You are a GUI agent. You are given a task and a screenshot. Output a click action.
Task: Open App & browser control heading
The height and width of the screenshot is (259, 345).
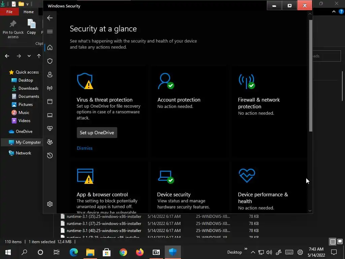(102, 195)
